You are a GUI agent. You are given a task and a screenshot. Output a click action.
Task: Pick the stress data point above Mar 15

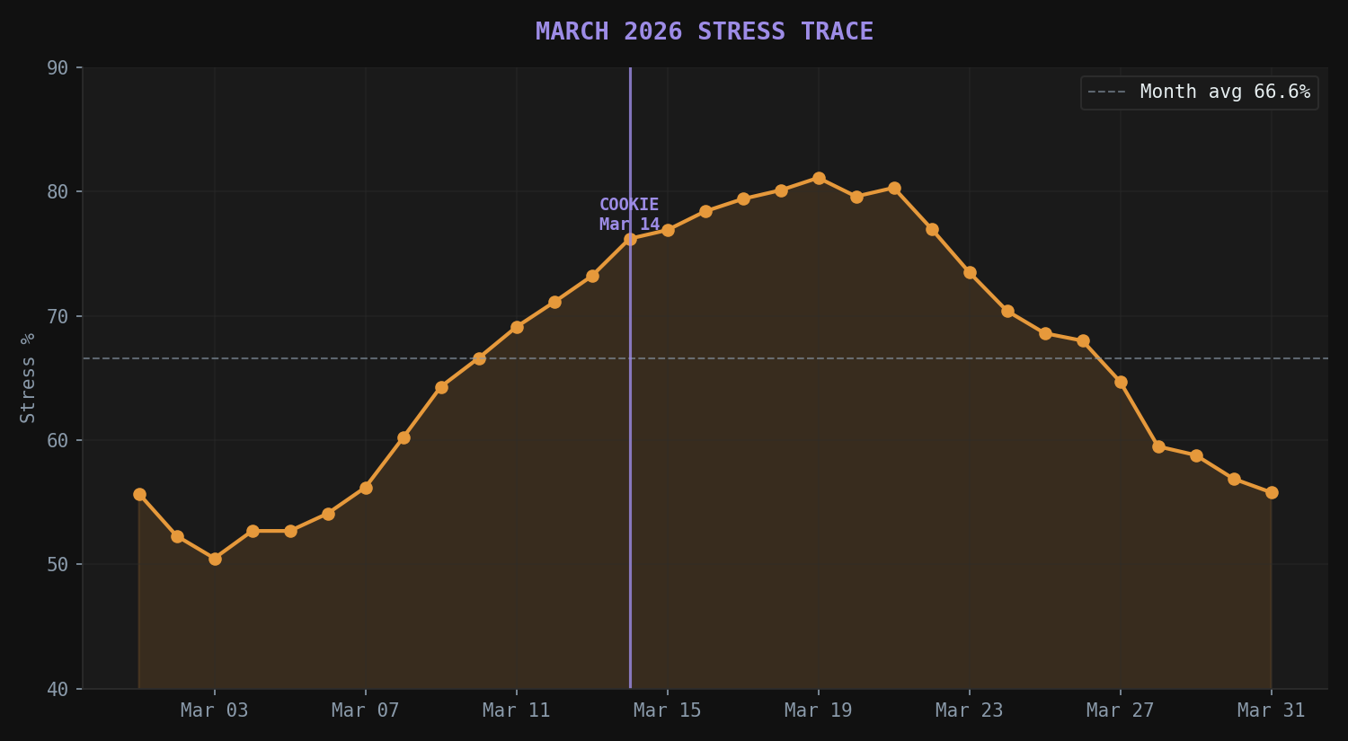point(668,231)
